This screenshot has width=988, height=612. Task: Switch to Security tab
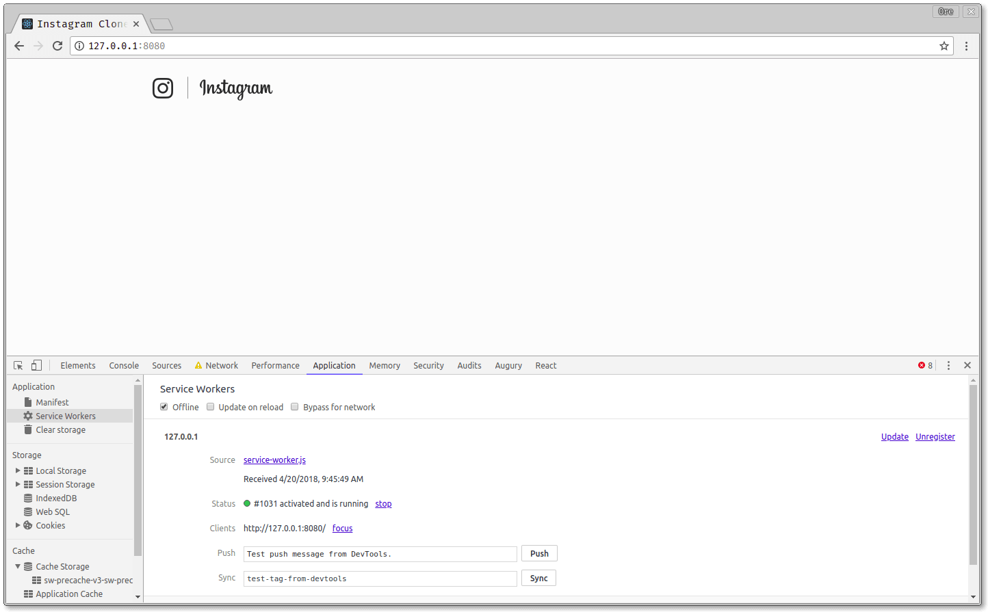click(x=428, y=366)
